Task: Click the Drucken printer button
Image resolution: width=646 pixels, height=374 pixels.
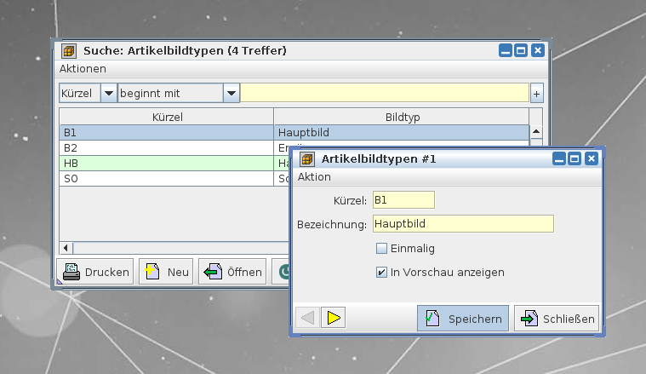Action: point(96,272)
